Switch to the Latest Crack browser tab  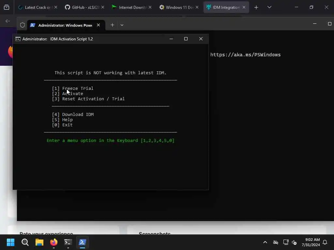pyautogui.click(x=38, y=7)
